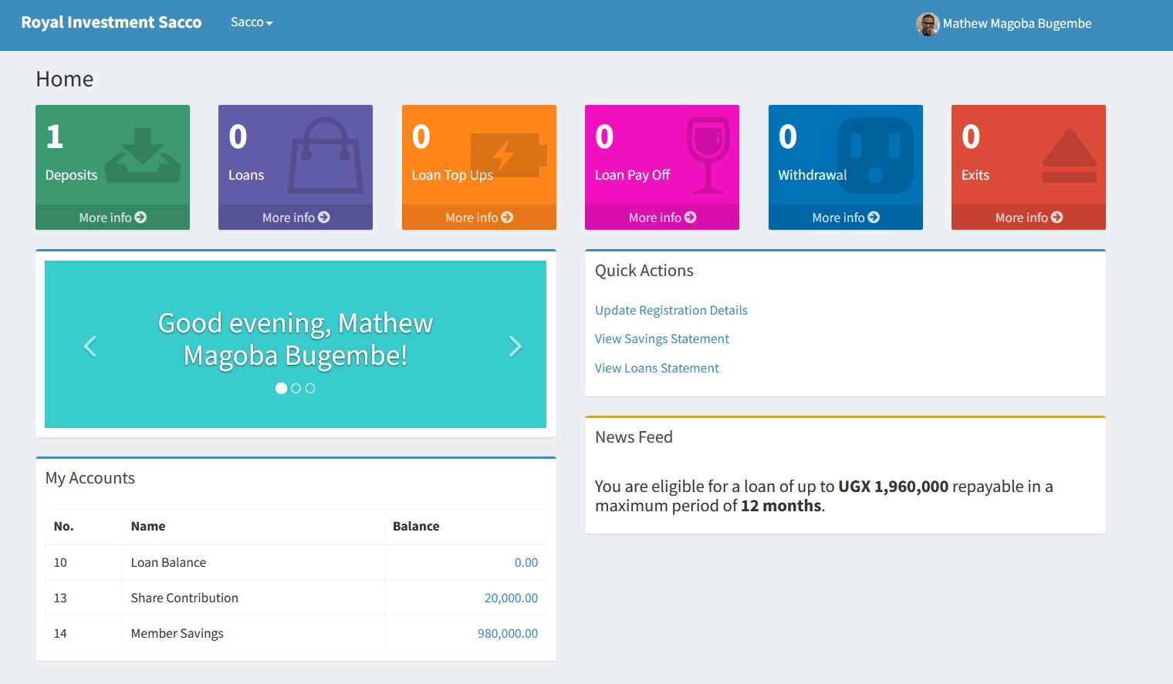Open More info under Withdrawal
Screen dimensions: 1173x684
845,217
